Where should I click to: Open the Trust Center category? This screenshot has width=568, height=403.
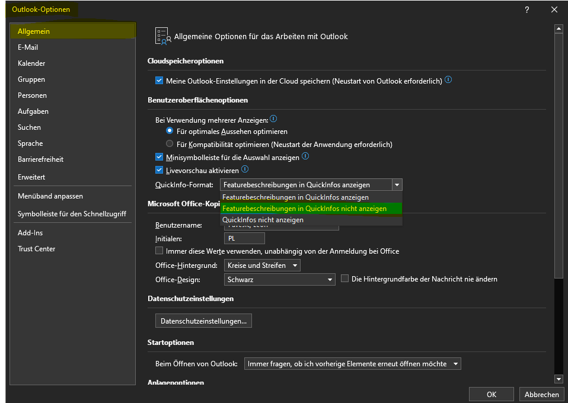point(73,248)
